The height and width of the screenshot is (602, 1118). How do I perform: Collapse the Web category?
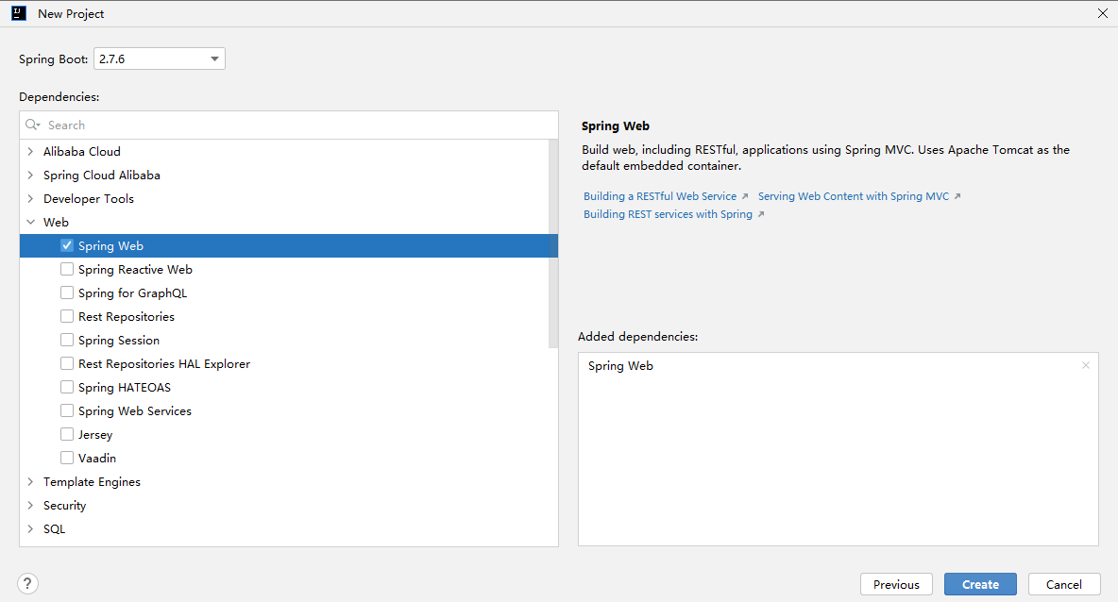[x=30, y=223]
